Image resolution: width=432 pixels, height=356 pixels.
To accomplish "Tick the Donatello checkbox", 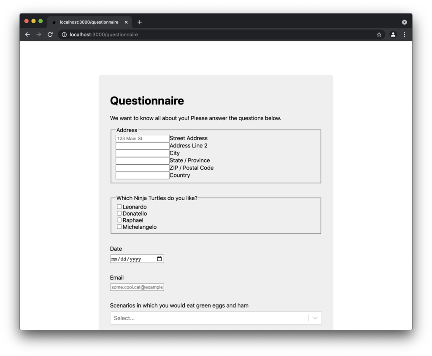I will point(119,213).
